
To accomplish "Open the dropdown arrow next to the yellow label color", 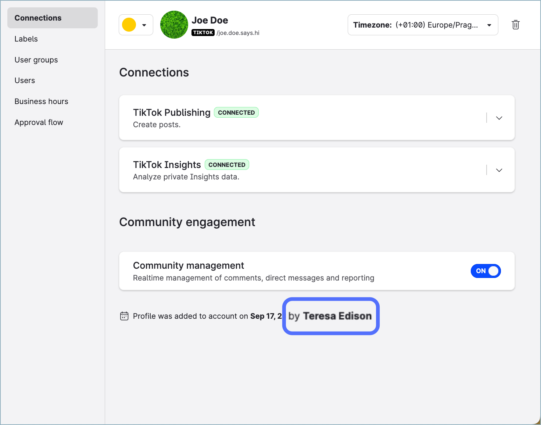I will pos(144,25).
